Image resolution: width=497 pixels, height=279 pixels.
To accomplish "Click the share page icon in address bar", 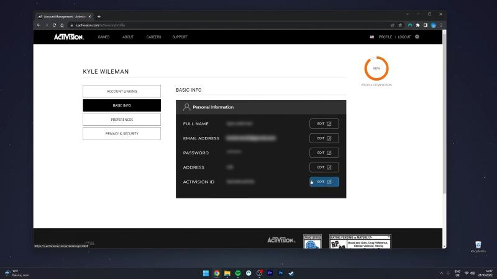I will pyautogui.click(x=393, y=25).
